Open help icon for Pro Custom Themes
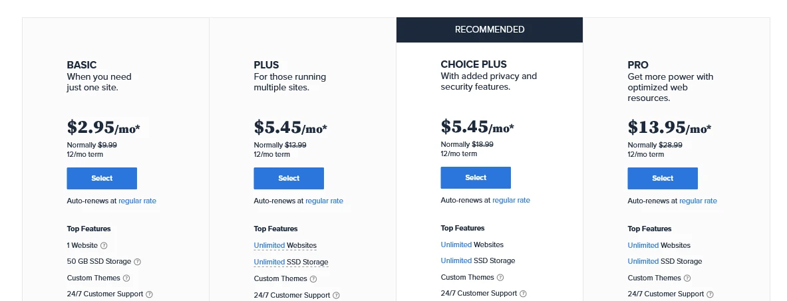This screenshot has width=787, height=301. point(687,278)
